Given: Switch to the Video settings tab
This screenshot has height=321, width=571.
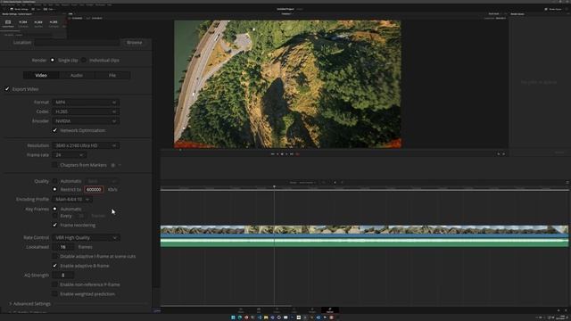Looking at the screenshot, I should click(41, 75).
